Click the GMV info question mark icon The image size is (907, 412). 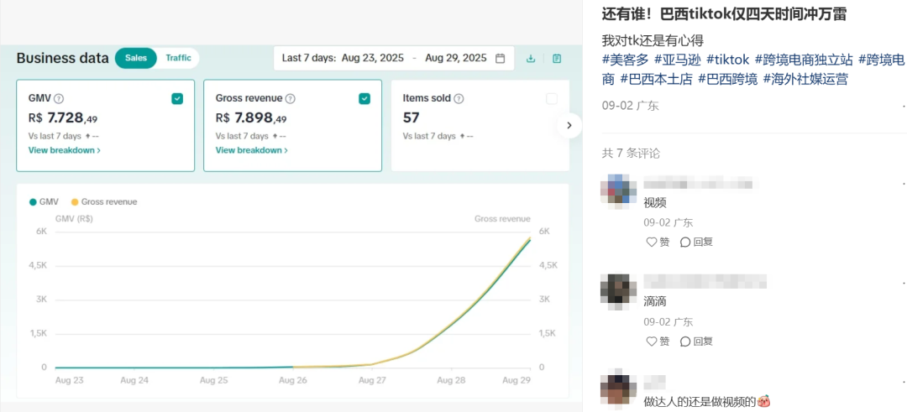(59, 99)
